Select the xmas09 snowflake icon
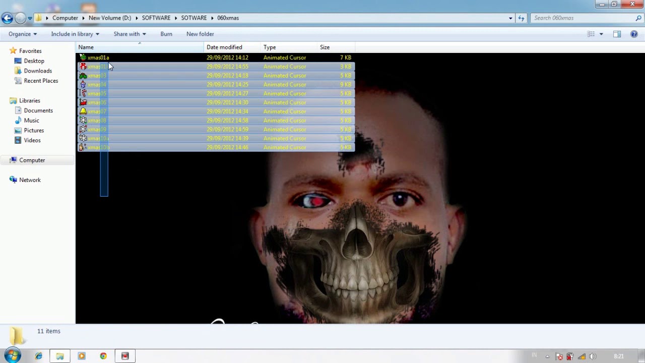The width and height of the screenshot is (645, 363). [x=83, y=130]
